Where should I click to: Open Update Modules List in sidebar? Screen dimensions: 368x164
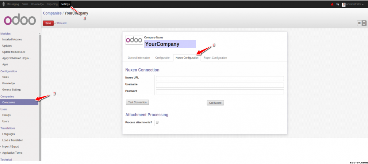tap(14, 52)
